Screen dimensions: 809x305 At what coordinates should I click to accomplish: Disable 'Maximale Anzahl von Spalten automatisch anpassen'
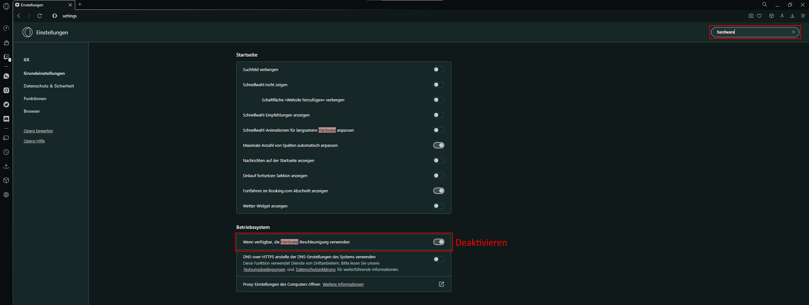[x=439, y=145]
